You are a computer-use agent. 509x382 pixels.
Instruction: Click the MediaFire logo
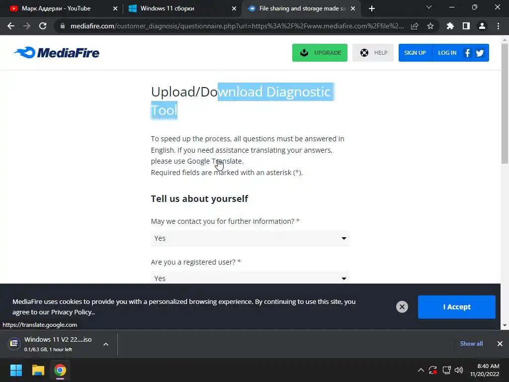pos(57,53)
